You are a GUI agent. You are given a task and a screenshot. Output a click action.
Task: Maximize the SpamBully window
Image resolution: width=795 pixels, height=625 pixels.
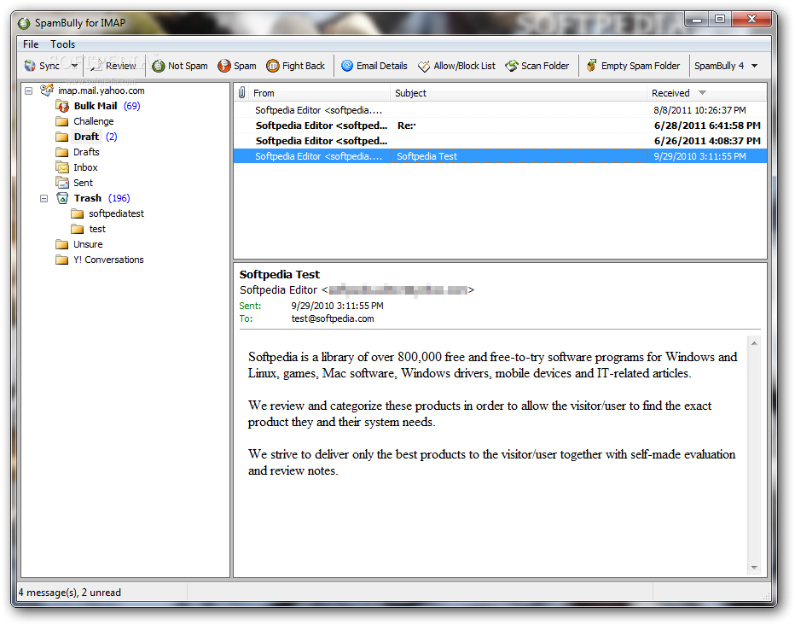[x=720, y=20]
